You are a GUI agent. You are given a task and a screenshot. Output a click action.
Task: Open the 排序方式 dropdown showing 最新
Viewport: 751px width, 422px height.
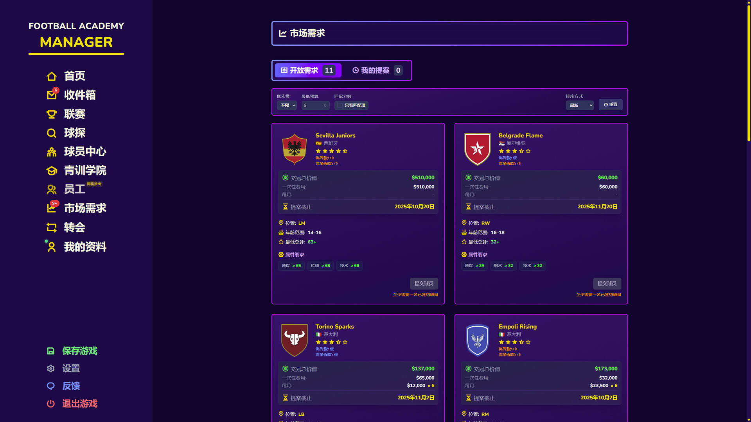pyautogui.click(x=580, y=105)
